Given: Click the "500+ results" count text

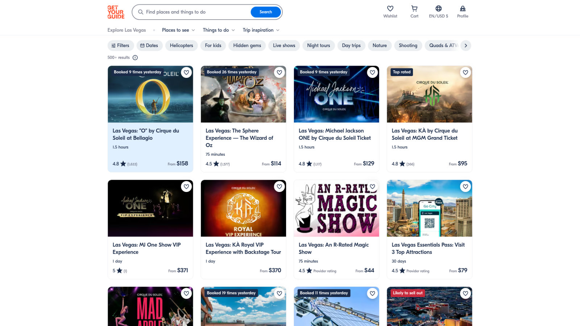Looking at the screenshot, I should click(119, 58).
